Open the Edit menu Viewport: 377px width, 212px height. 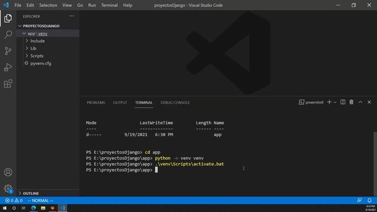click(x=30, y=5)
